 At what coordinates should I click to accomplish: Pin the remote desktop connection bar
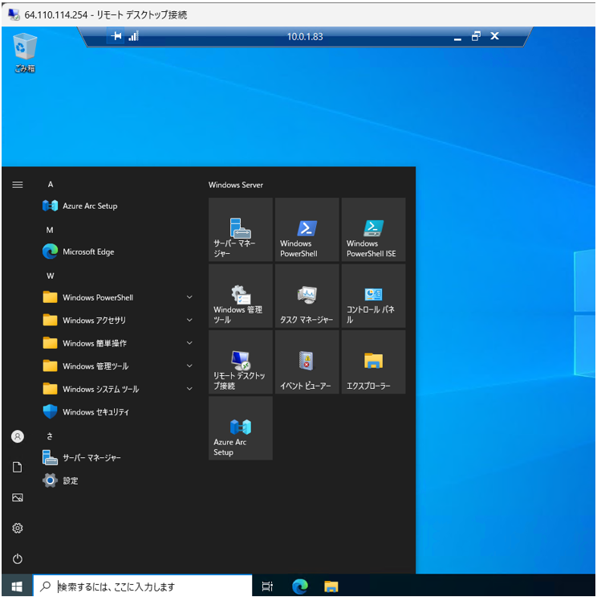point(117,36)
